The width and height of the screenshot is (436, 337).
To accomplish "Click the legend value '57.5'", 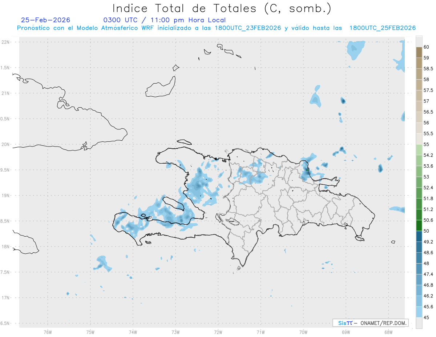I will (x=428, y=90).
